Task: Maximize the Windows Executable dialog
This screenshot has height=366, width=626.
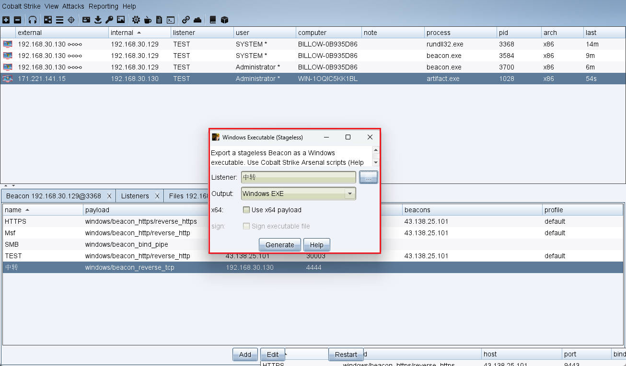Action: (348, 137)
